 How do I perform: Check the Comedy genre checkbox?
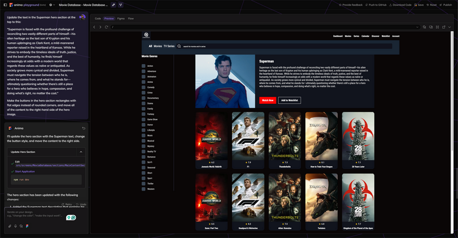pyautogui.click(x=144, y=87)
